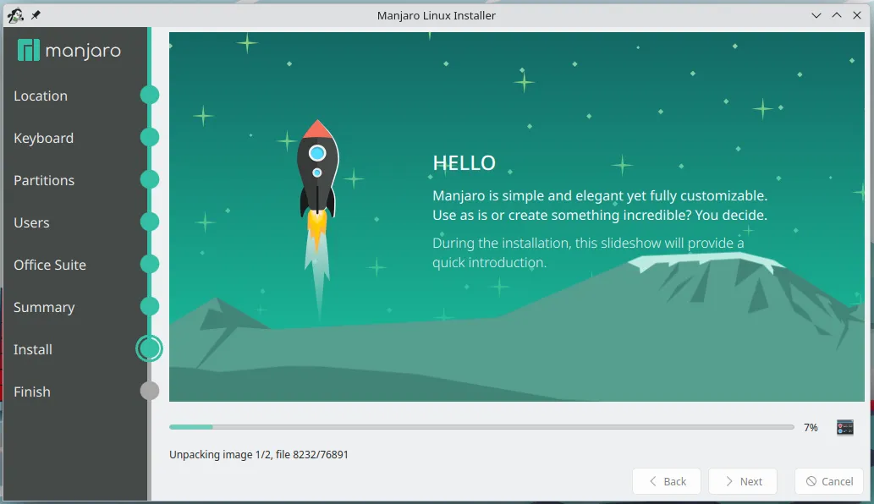Select the Office Suite step
The image size is (874, 504).
[x=50, y=265]
